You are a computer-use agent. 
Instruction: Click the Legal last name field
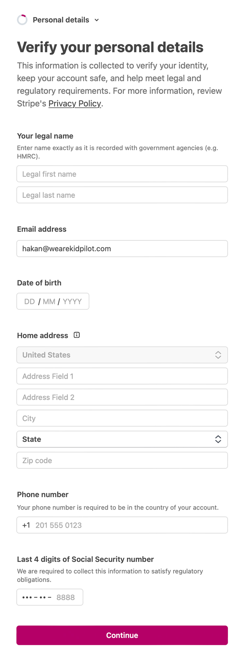tap(122, 195)
